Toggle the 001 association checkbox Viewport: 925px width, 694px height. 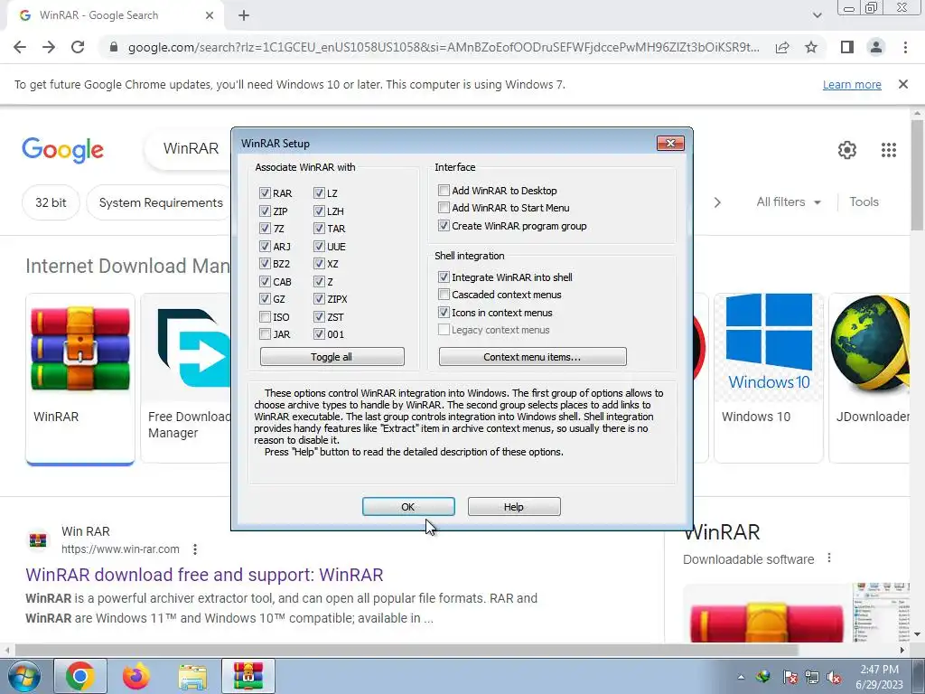pyautogui.click(x=319, y=334)
